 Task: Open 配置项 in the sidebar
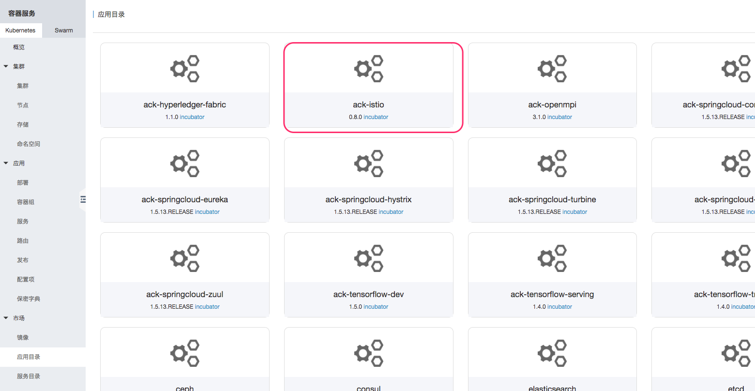pyautogui.click(x=26, y=279)
